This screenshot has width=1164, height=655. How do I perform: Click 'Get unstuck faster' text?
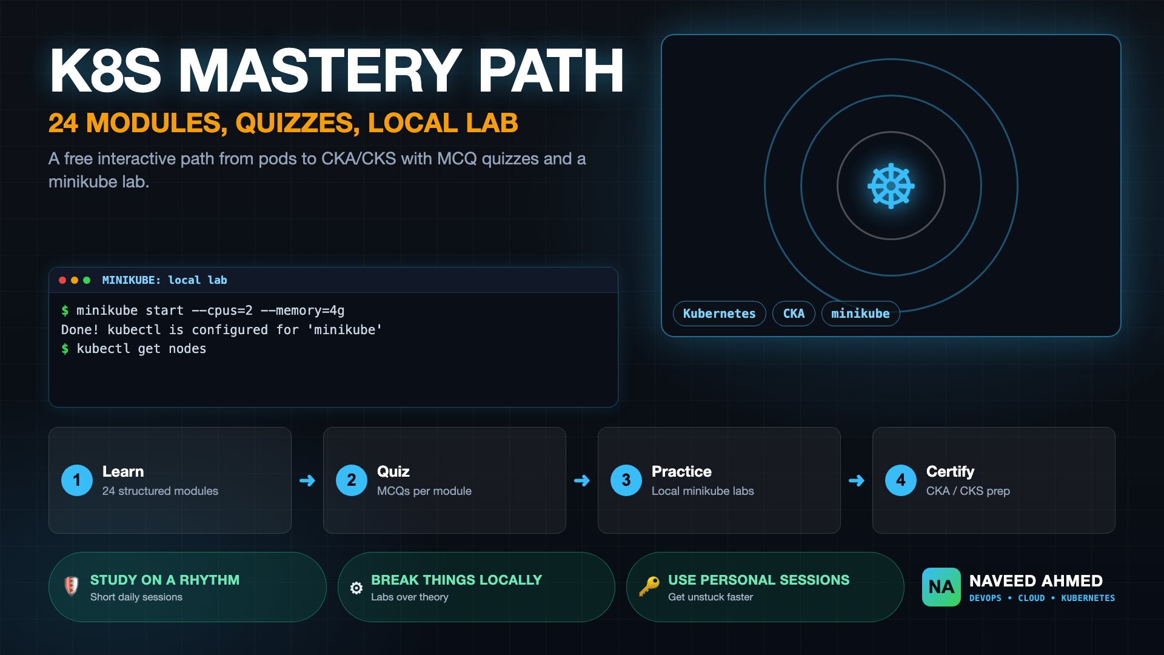(x=711, y=597)
